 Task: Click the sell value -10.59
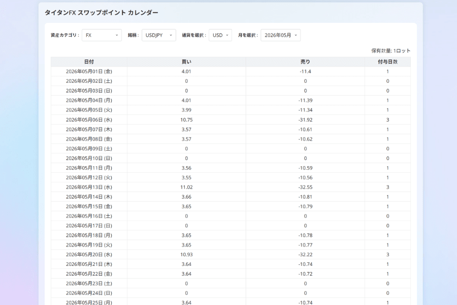click(305, 168)
